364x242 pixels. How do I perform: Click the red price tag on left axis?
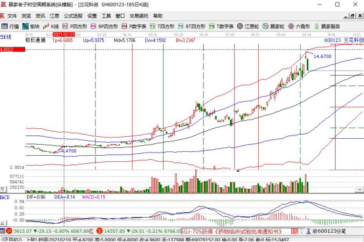12,49
